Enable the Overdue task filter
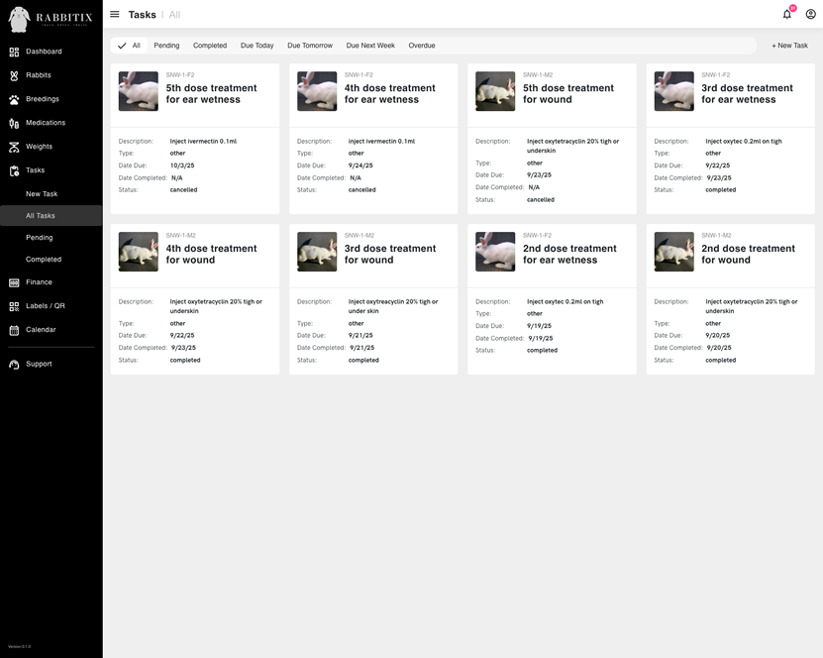This screenshot has width=823, height=658. (422, 45)
